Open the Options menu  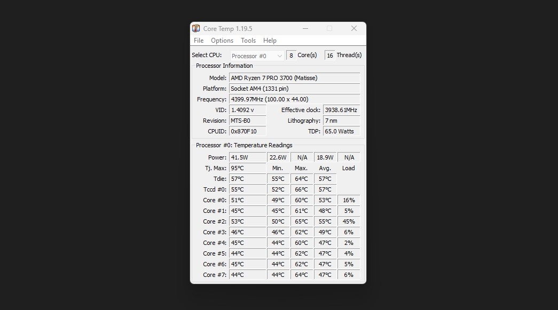coord(222,40)
